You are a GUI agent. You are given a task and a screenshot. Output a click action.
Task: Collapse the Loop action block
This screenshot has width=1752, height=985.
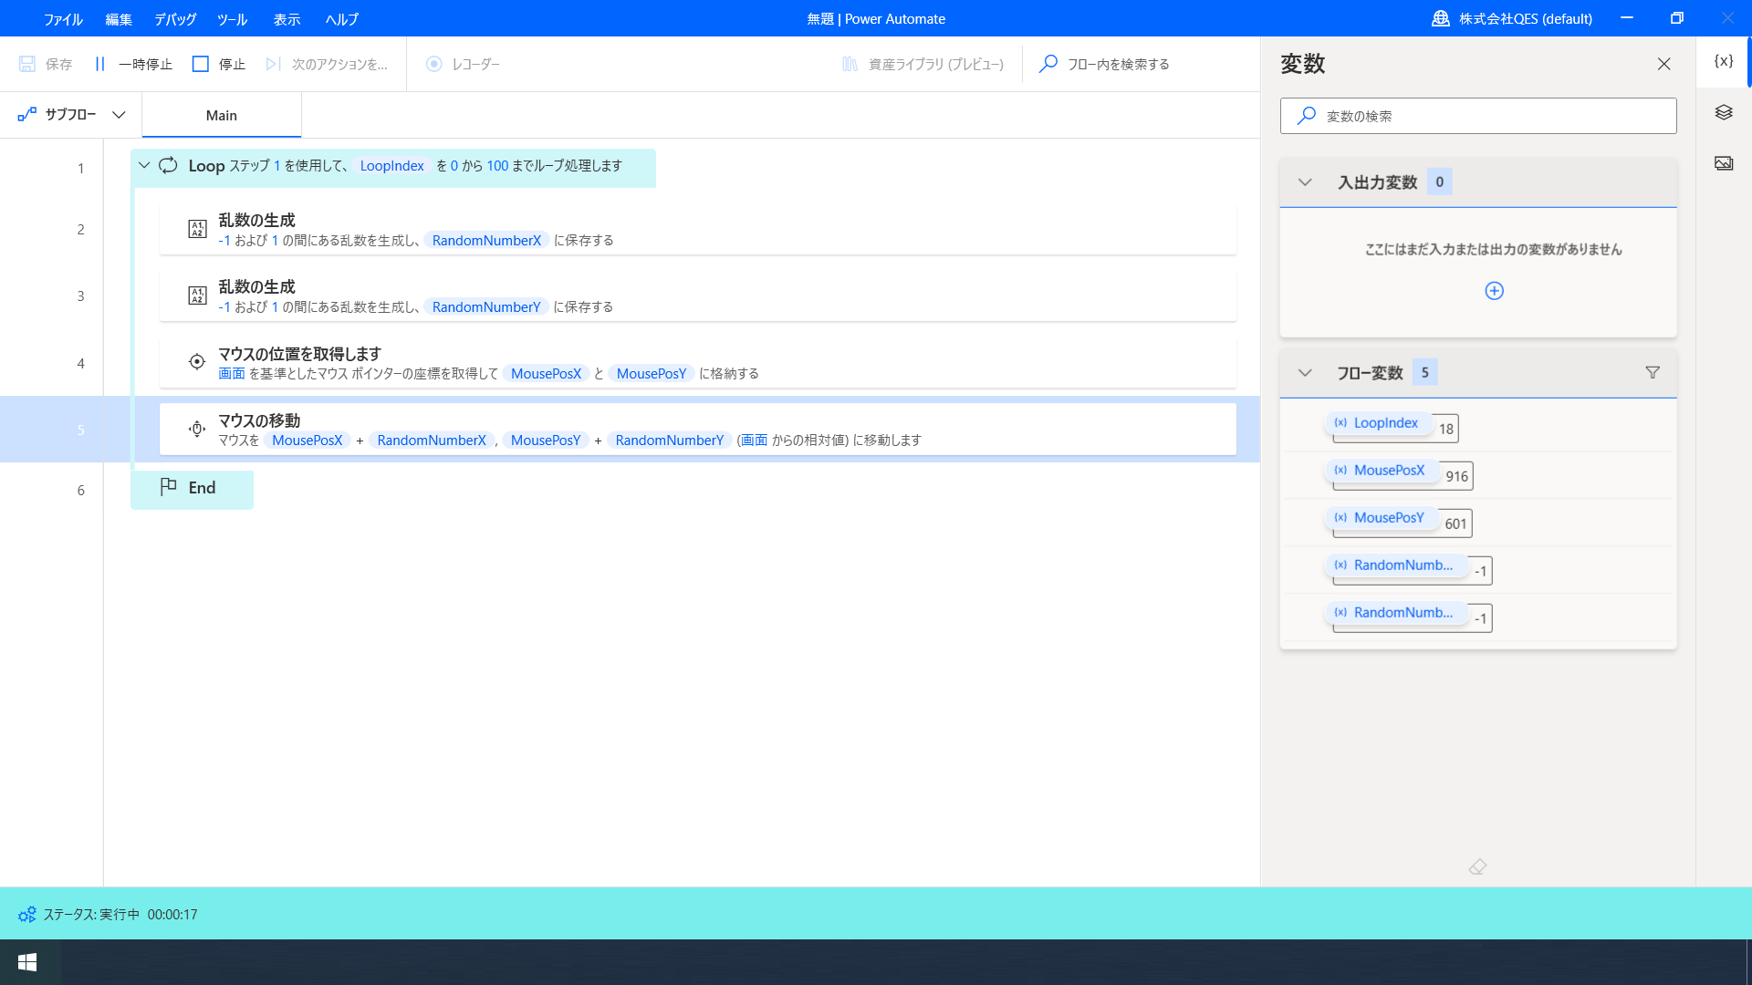tap(144, 166)
